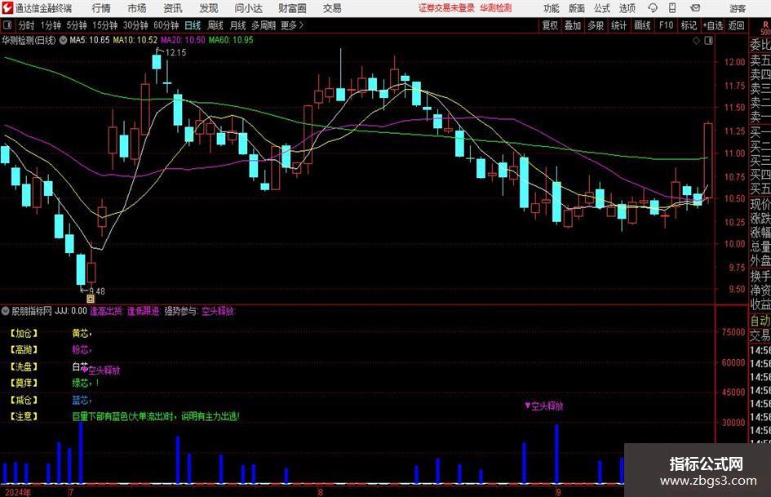Viewport: 771px width, 497px height.
Task: Click the small square marker below the 9.48 low
Action: (91, 298)
